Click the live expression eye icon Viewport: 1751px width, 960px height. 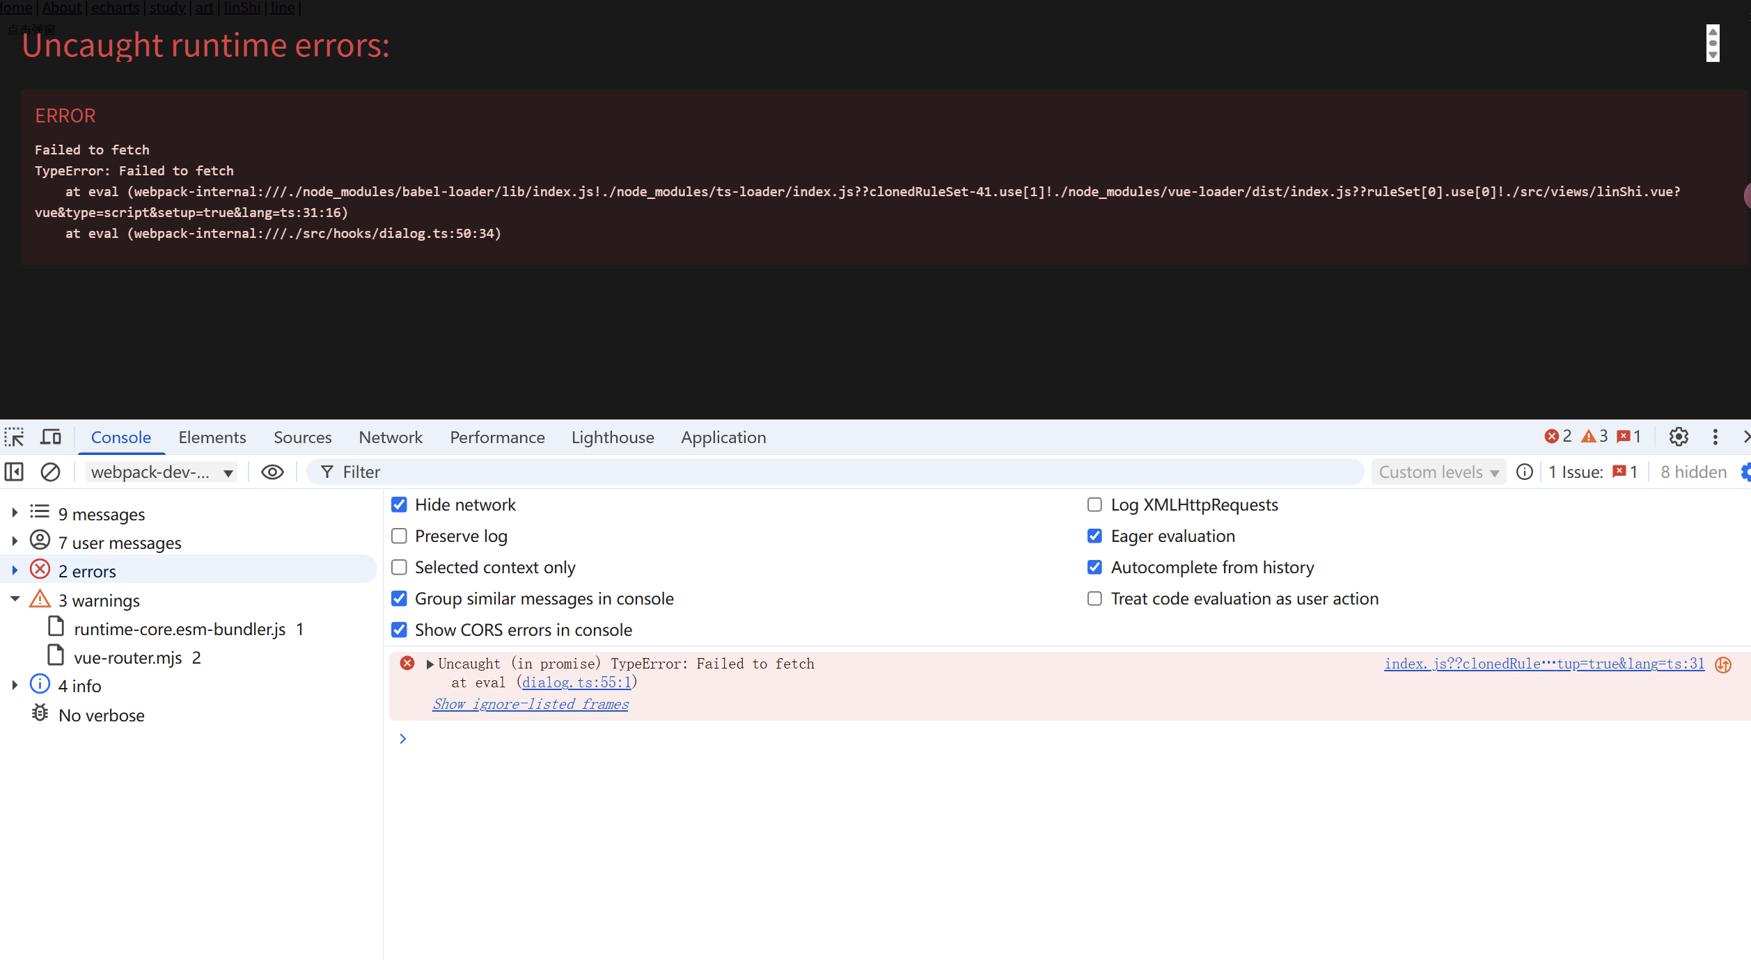click(x=272, y=472)
